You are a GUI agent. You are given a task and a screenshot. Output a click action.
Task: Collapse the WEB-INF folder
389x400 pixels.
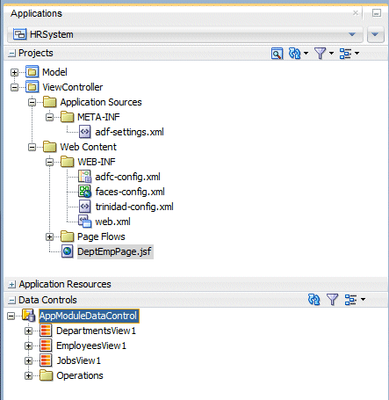pyautogui.click(x=49, y=162)
